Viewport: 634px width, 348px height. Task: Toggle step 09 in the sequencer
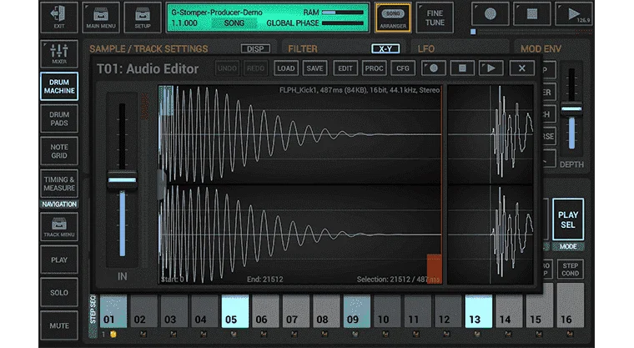[x=357, y=310]
